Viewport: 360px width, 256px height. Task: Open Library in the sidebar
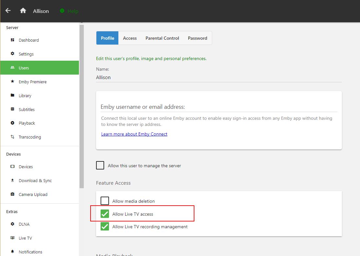[x=40, y=96]
